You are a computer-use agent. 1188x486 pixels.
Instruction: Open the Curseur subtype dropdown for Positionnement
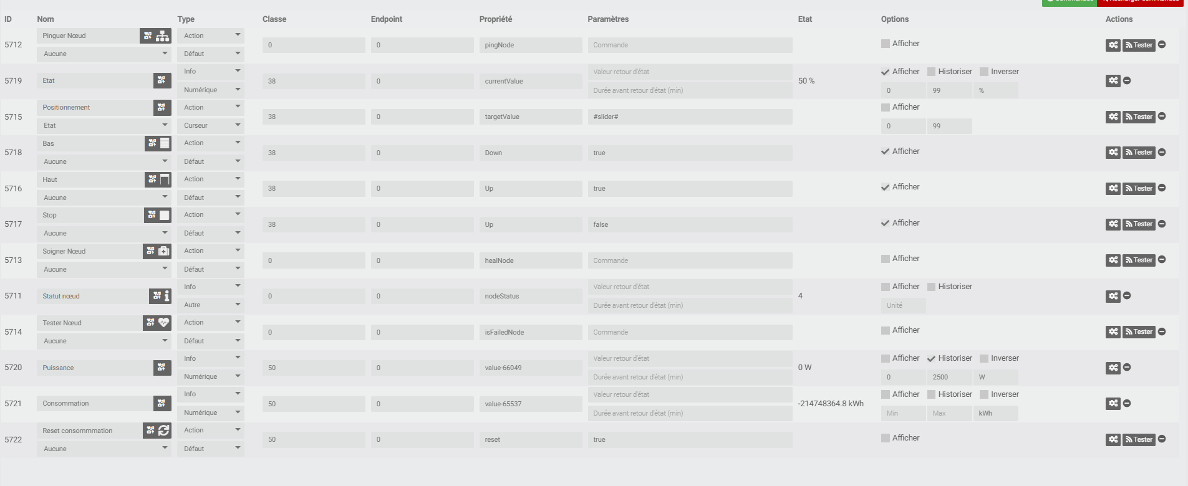pos(210,126)
